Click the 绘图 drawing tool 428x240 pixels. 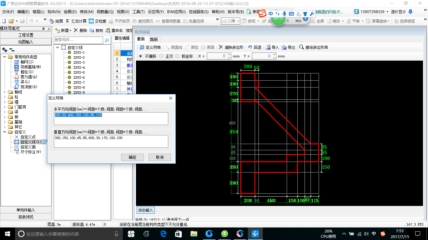point(56,21)
